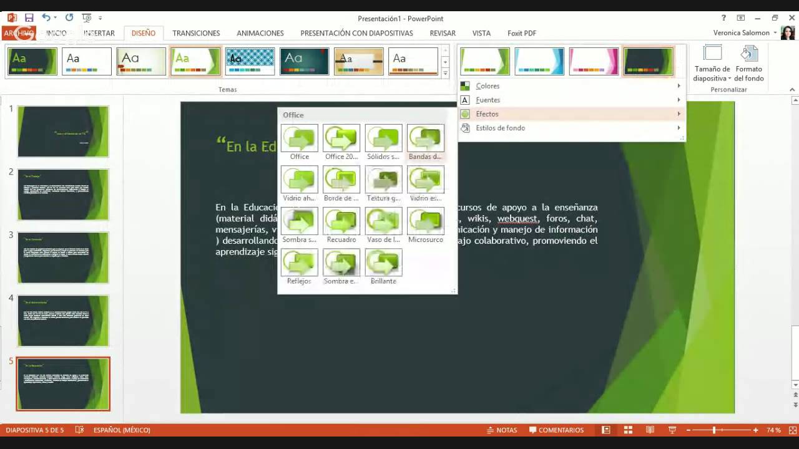Open Ribbon Display Options menu
Viewport: 799px width, 449px height.
tap(741, 18)
